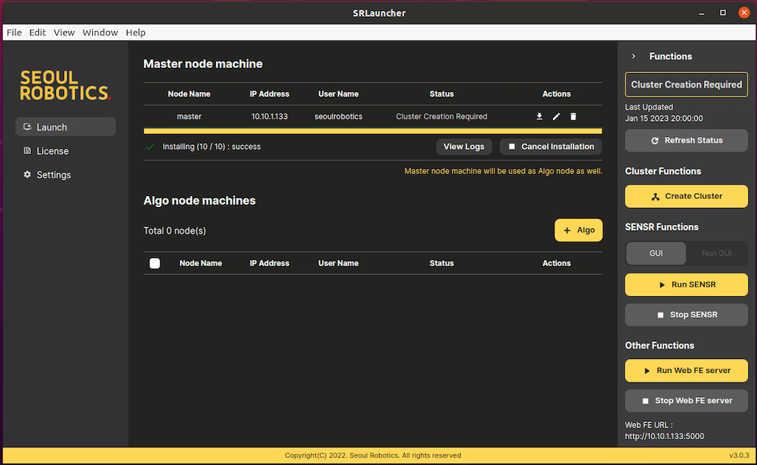
Task: Open the Launch section in the sidebar
Action: point(65,126)
